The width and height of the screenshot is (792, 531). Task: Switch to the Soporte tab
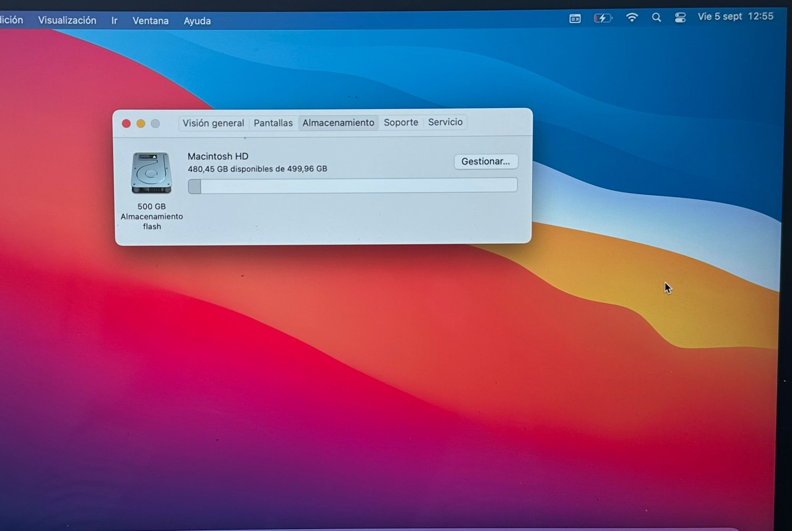401,122
